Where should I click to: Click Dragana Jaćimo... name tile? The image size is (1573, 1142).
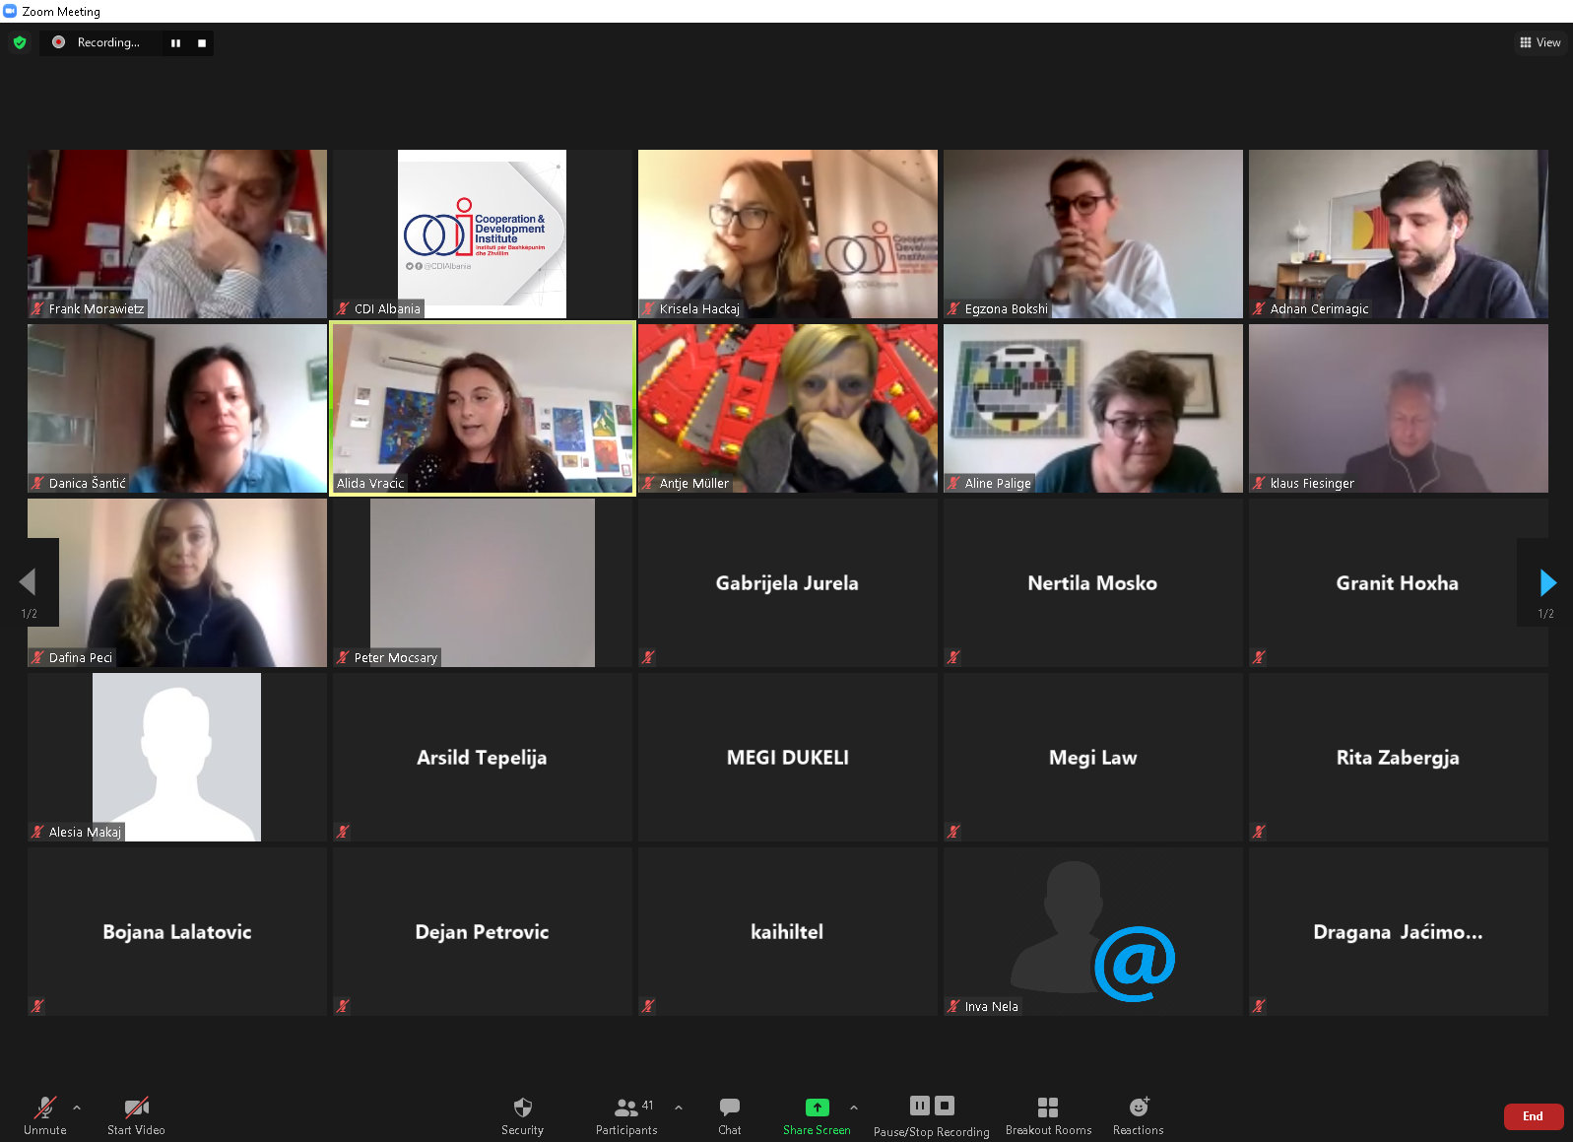coord(1399,931)
